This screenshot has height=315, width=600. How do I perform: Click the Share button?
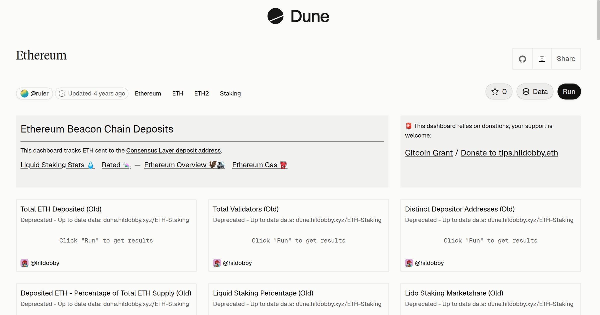coord(566,59)
